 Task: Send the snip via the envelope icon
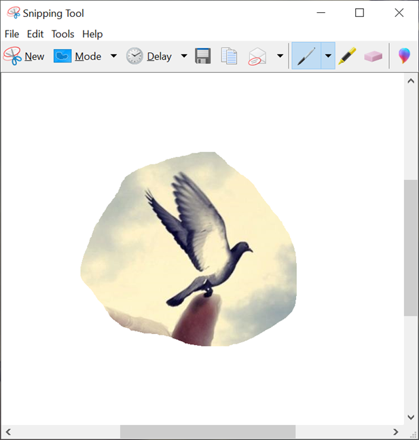pos(257,56)
